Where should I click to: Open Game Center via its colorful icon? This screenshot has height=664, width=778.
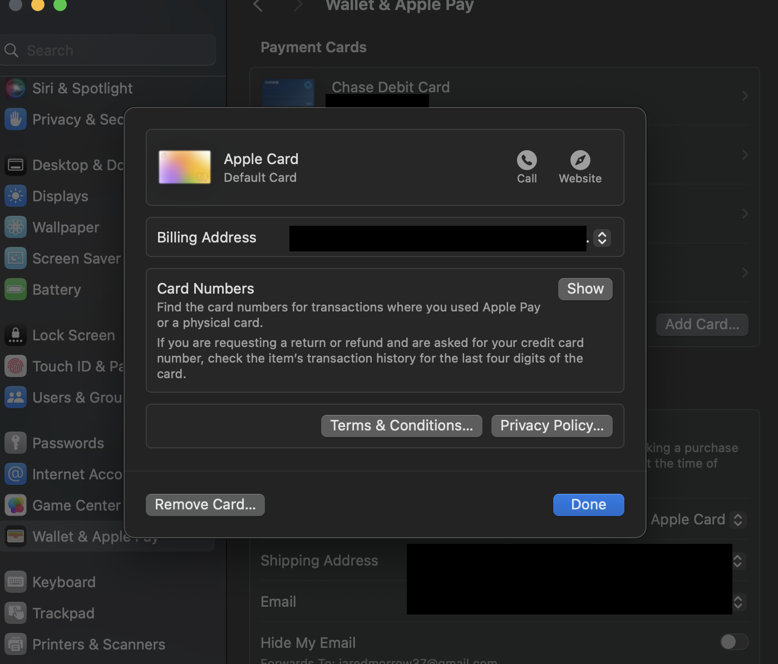click(15, 505)
